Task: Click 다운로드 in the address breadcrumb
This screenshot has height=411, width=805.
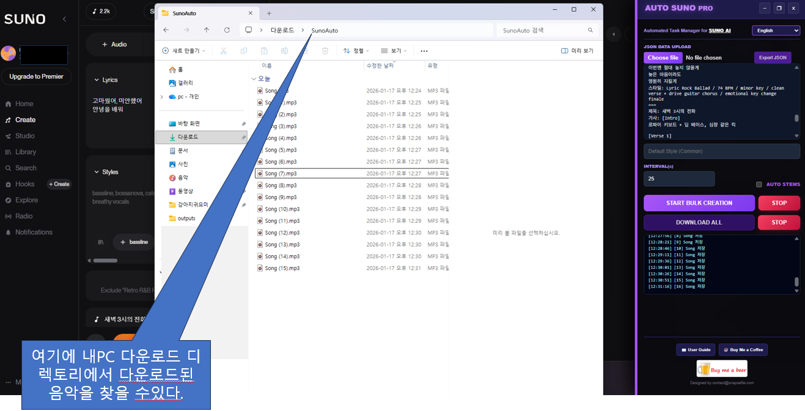Action: [282, 30]
